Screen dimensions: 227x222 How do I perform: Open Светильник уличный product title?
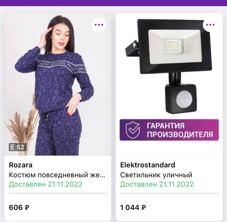pos(156,175)
